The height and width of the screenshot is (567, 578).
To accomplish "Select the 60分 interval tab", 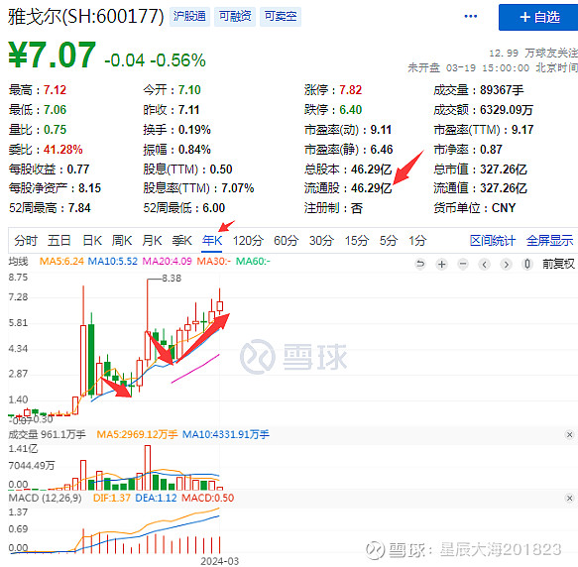I will point(287,241).
